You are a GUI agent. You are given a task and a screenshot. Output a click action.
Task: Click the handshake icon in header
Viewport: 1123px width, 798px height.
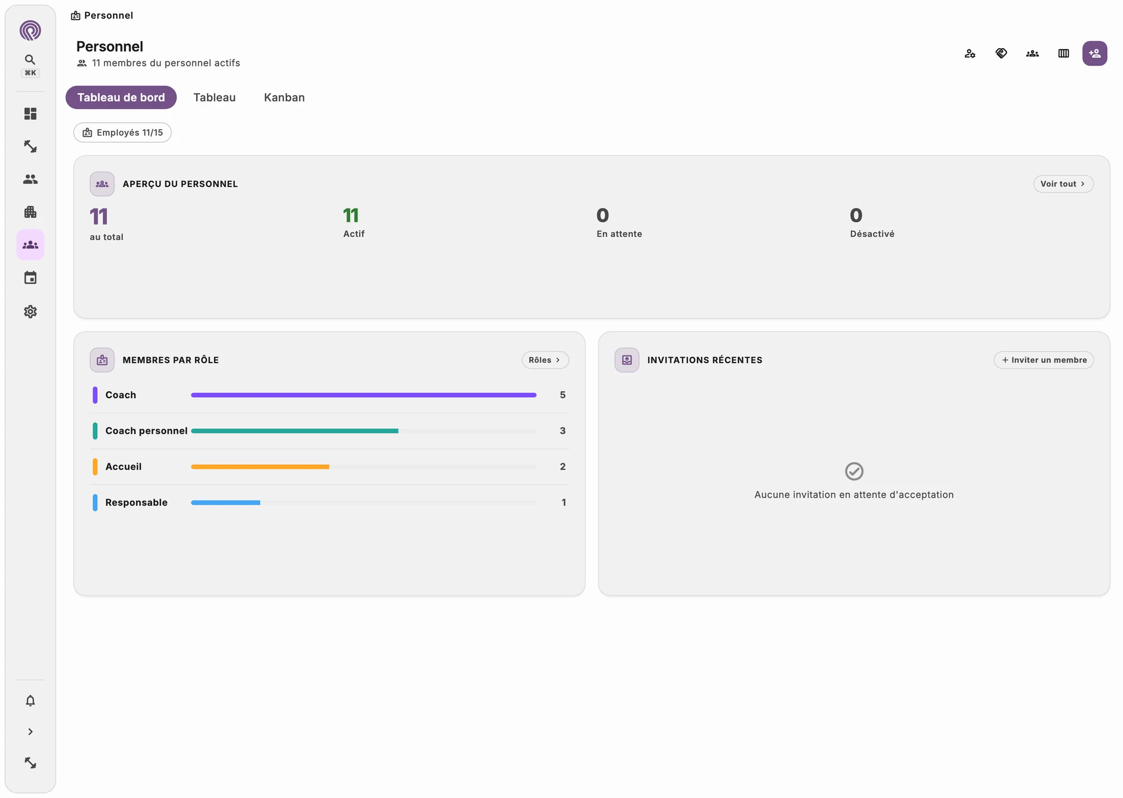pos(1001,53)
